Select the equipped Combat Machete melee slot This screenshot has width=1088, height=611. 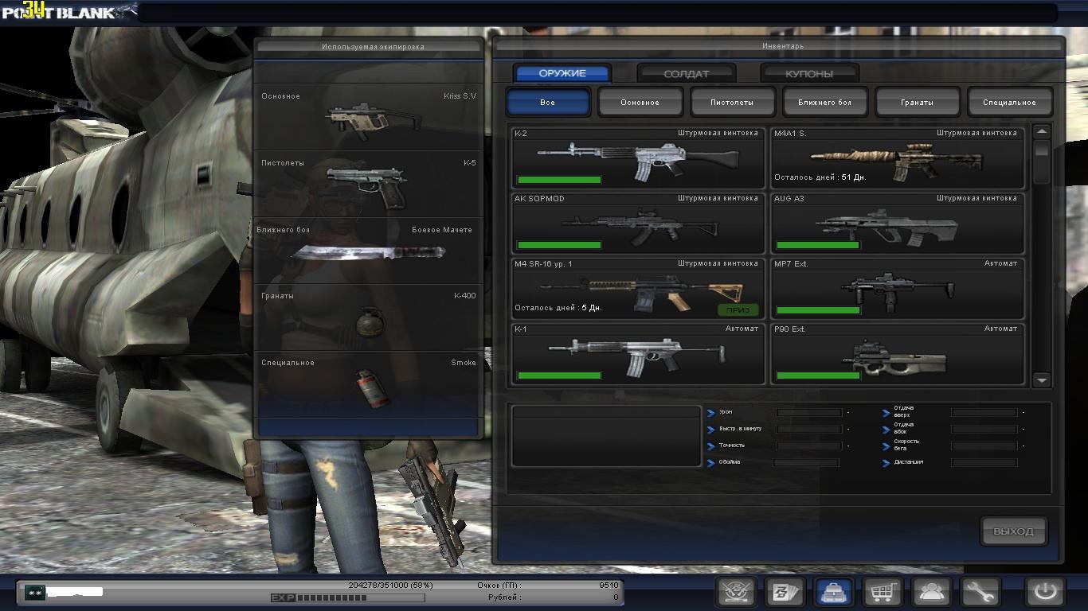(x=369, y=250)
